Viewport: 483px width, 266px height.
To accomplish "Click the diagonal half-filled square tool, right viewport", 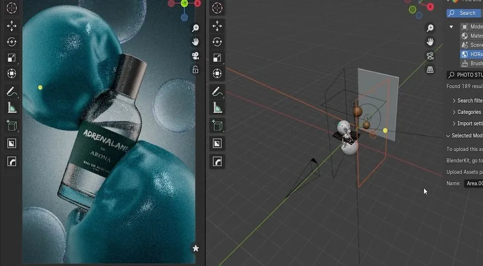I will [217, 144].
